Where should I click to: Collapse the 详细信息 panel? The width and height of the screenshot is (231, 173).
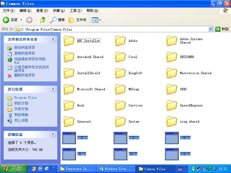(x=53, y=134)
